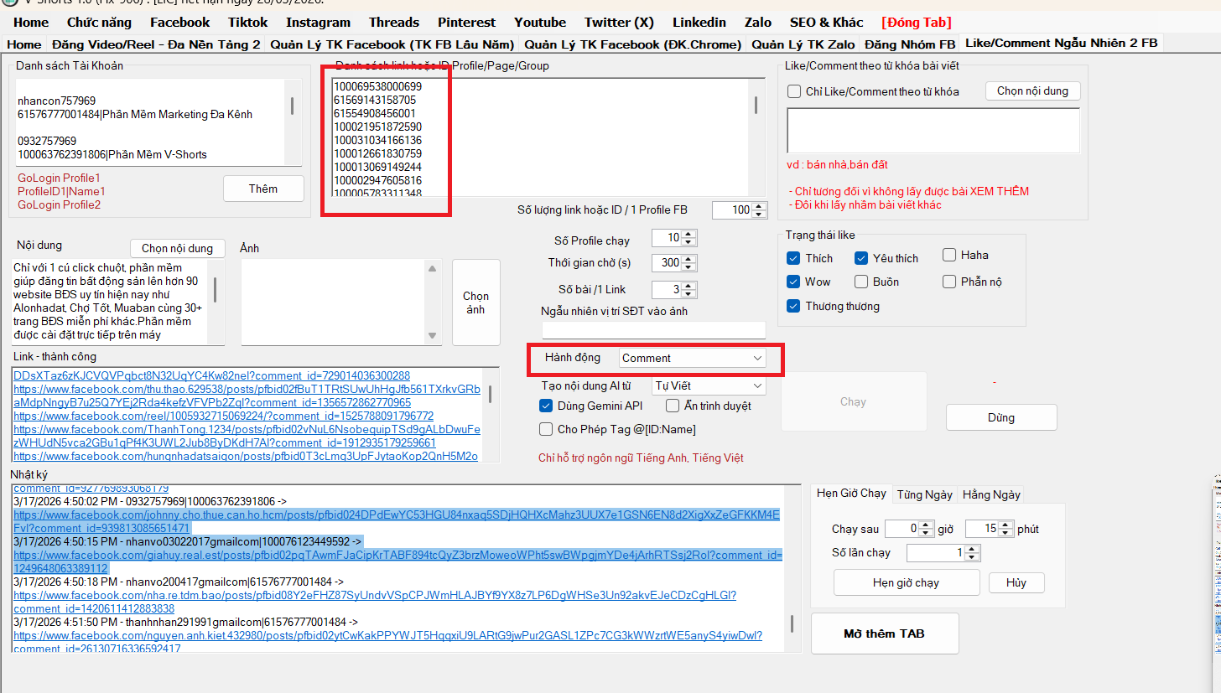1221x693 pixels.
Task: Click the Ngẫu nhiên vị trí SĐT input field
Action: click(653, 330)
